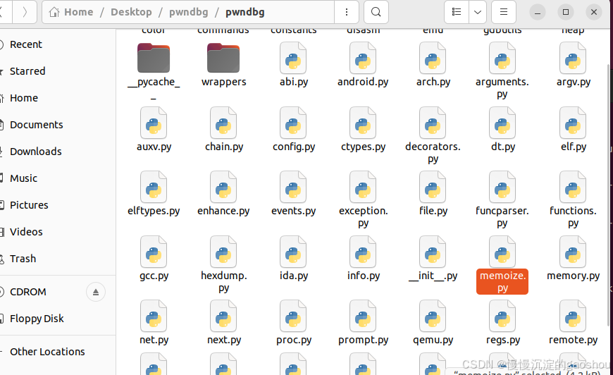The image size is (613, 375).
Task: Select the events.py file icon
Action: [293, 187]
